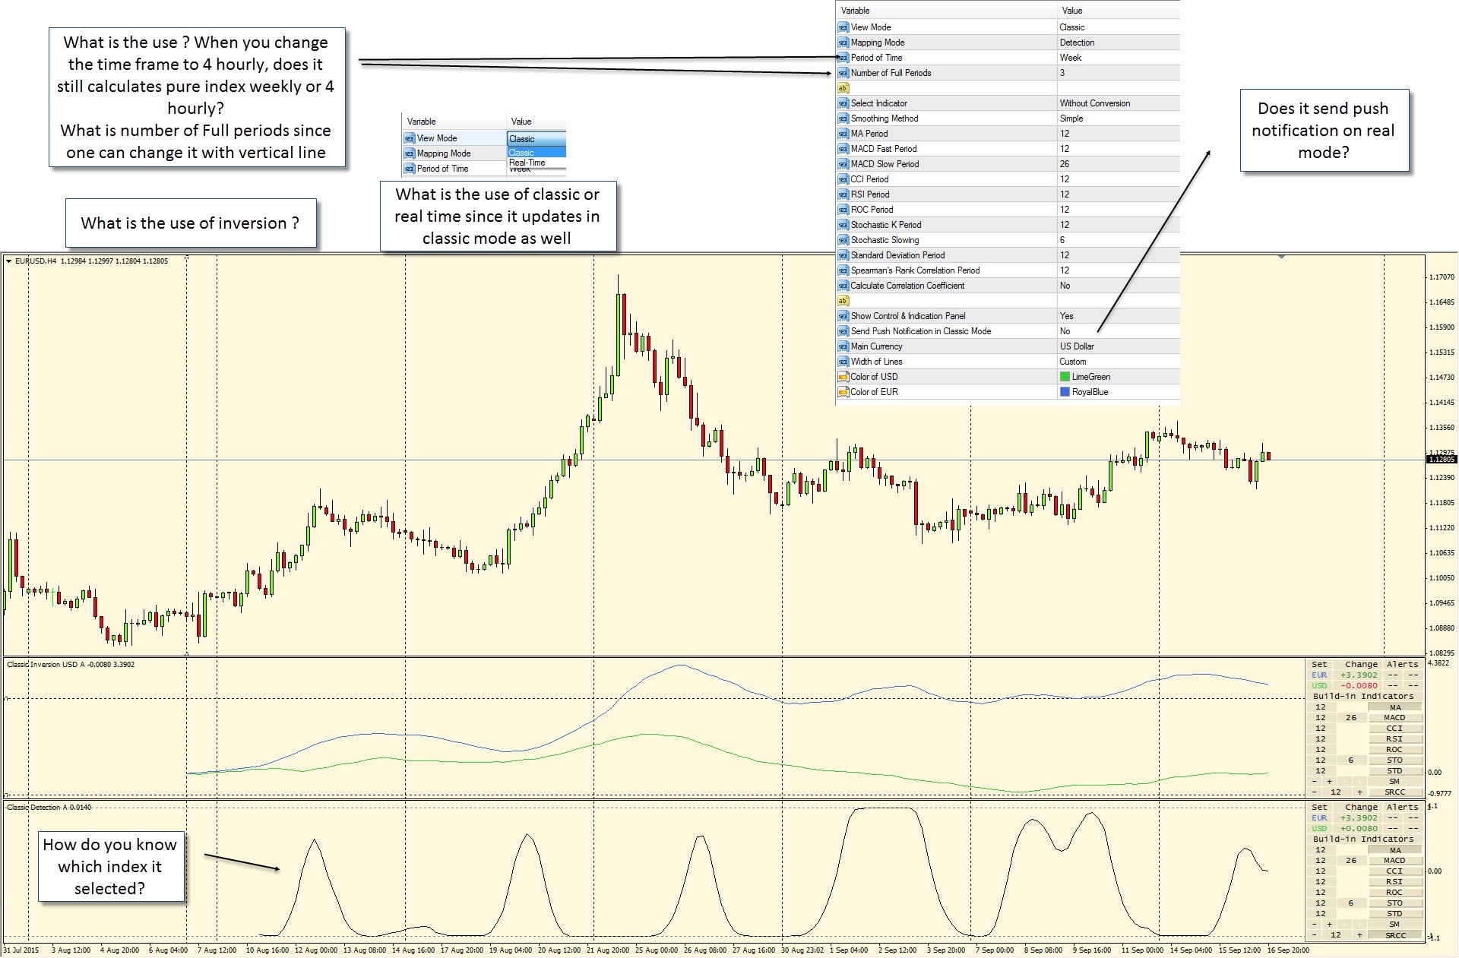Click the Main Currency US Dollar value

[1077, 346]
